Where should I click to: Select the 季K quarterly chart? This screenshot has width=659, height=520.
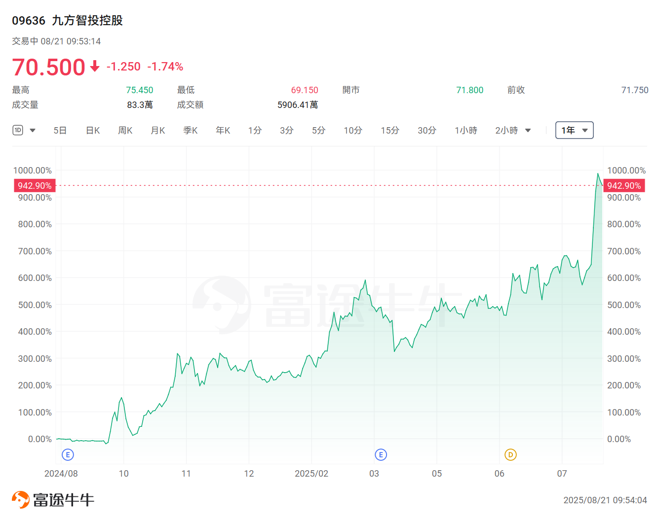190,130
